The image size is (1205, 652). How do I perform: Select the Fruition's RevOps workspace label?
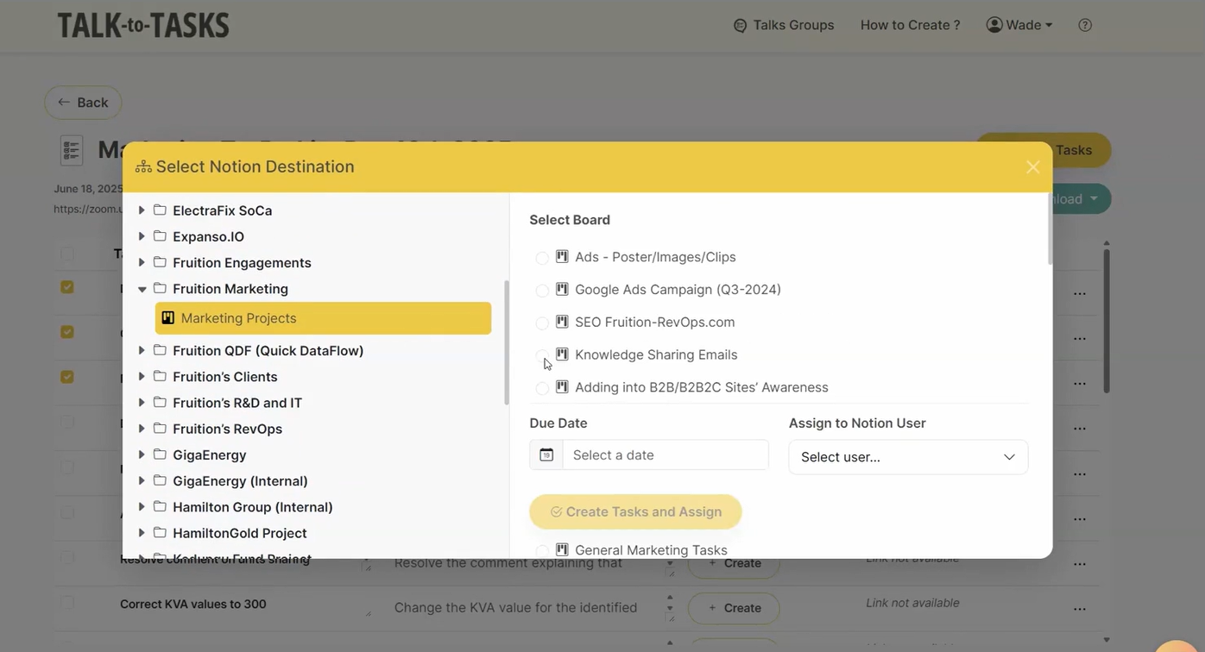click(227, 429)
